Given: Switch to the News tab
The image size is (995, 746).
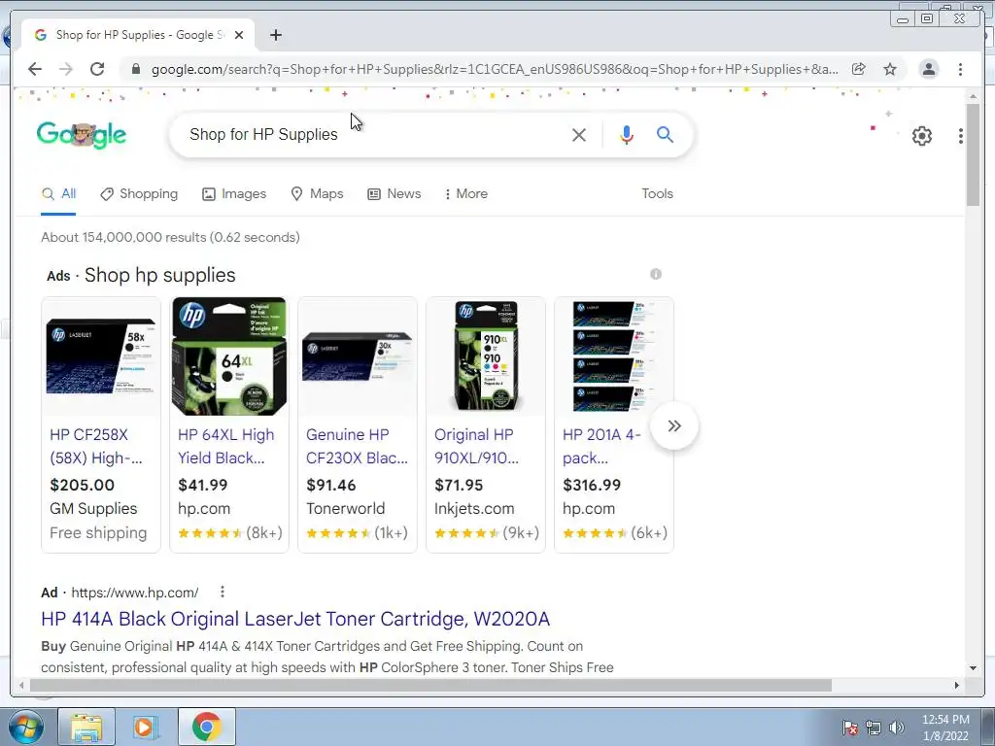Looking at the screenshot, I should (x=395, y=193).
